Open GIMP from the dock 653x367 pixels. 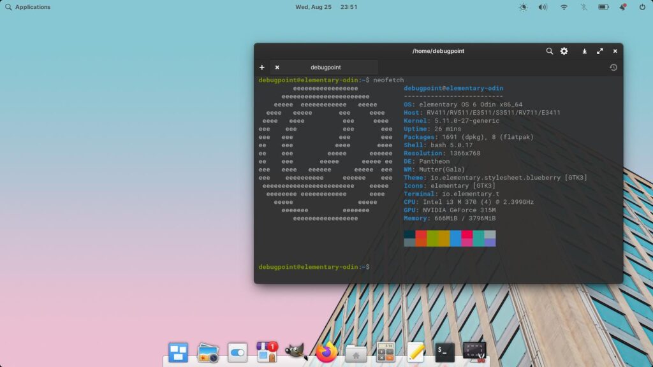(x=296, y=351)
